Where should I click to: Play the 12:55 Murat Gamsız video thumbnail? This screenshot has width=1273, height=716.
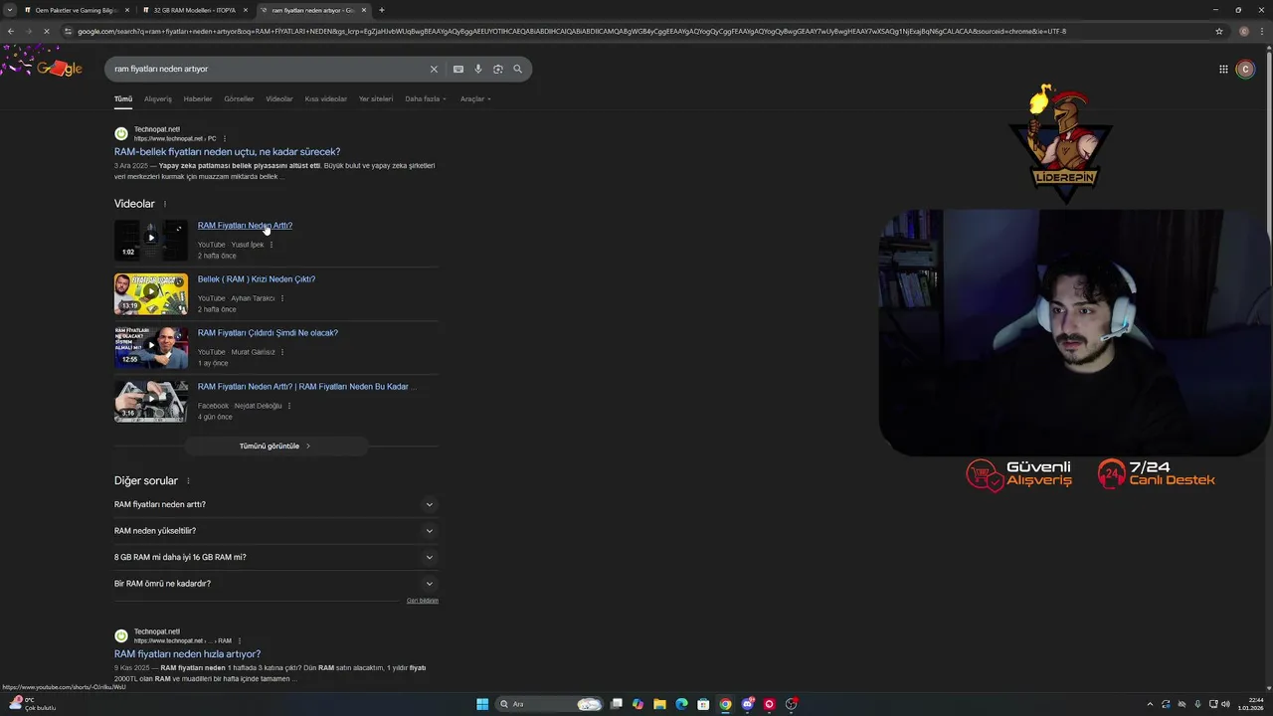150,347
